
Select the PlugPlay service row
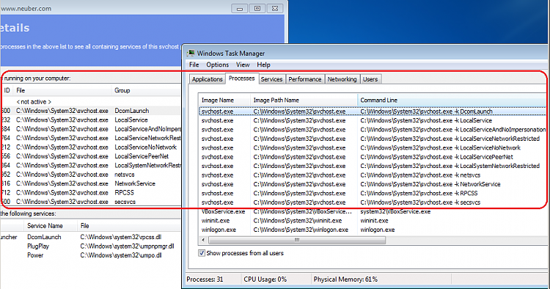[x=90, y=246]
